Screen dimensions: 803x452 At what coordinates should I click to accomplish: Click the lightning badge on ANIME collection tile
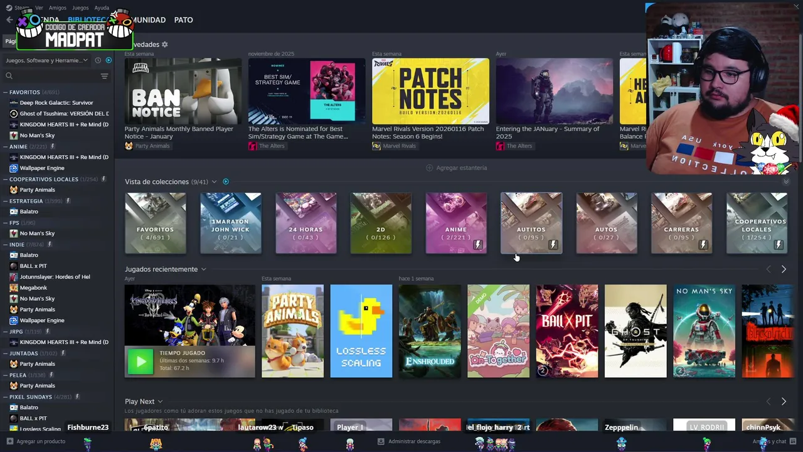coord(477,245)
